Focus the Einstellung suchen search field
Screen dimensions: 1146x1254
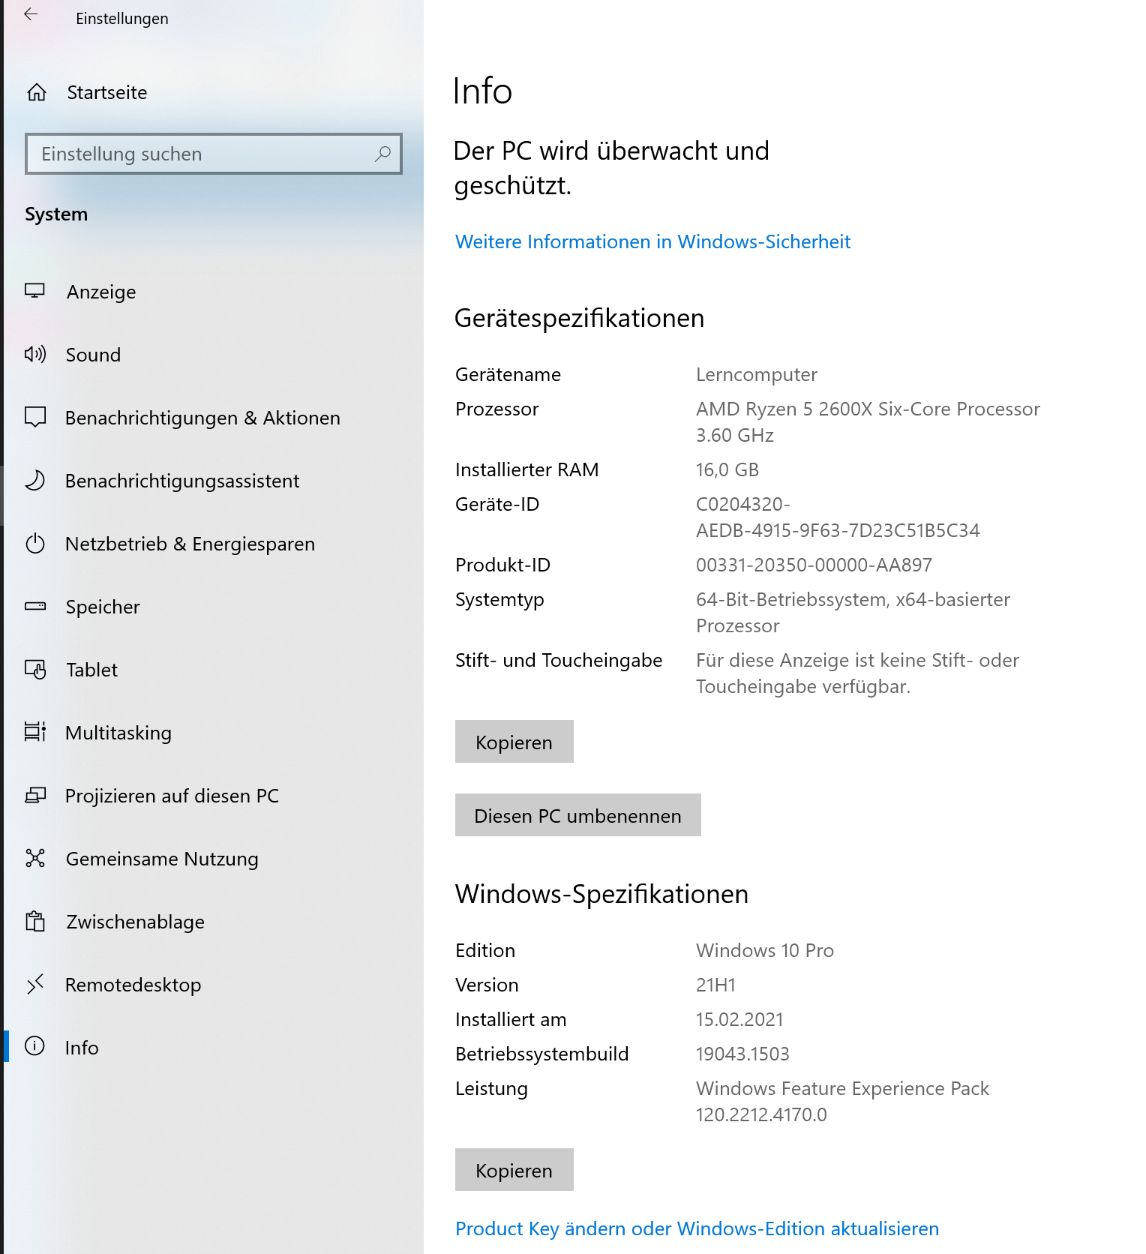click(x=213, y=154)
